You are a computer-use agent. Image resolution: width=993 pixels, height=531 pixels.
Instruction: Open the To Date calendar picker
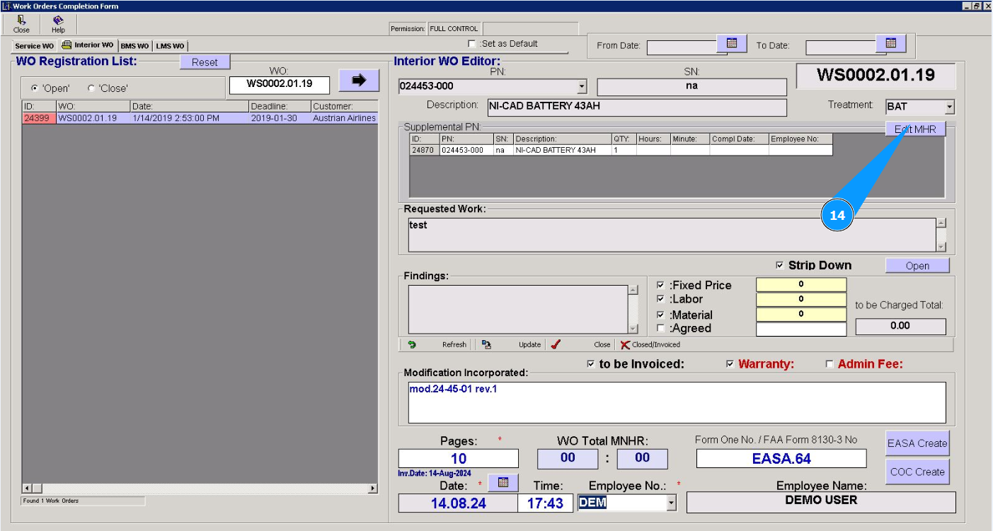click(x=891, y=44)
